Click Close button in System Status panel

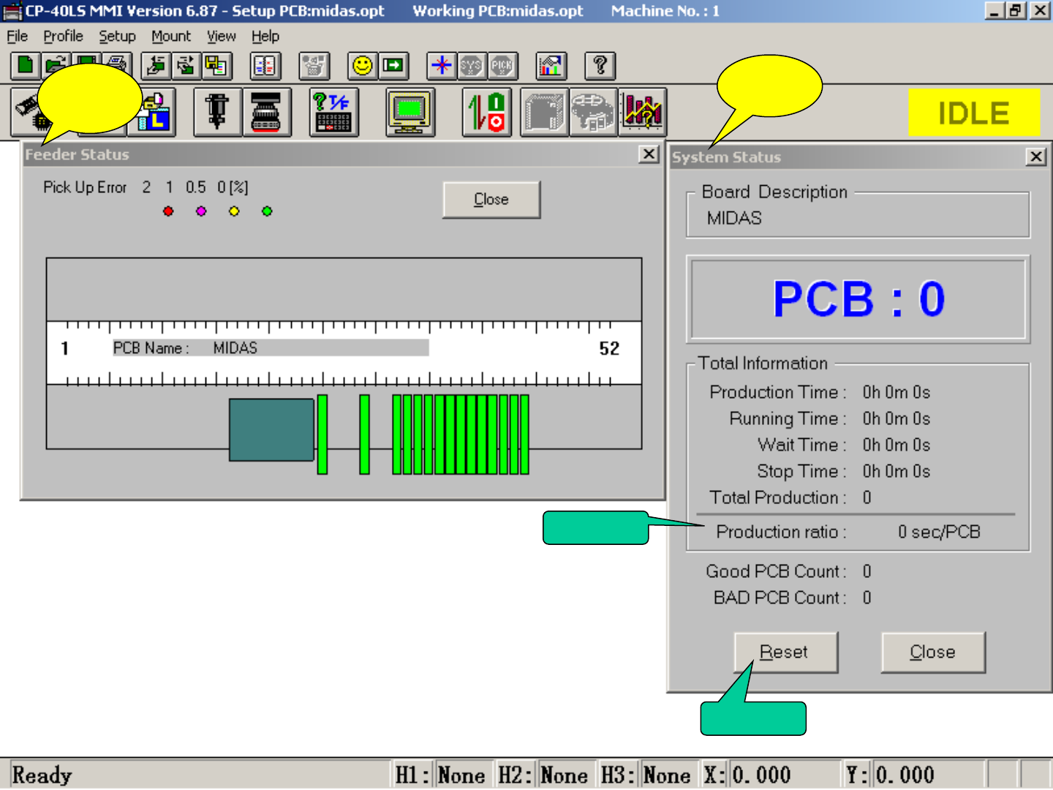click(933, 652)
